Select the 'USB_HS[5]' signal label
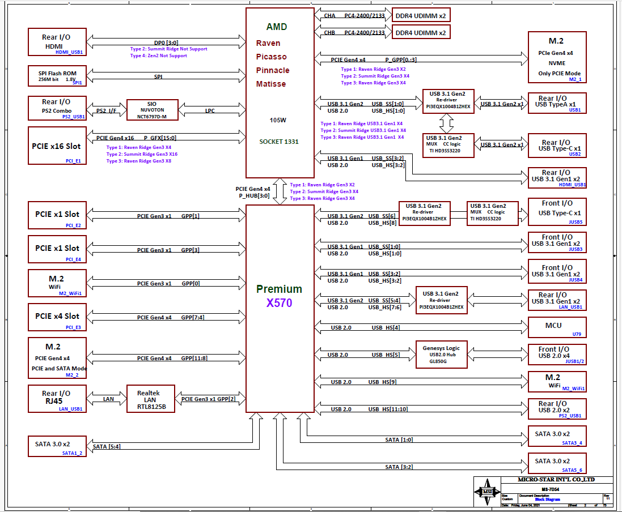Image resolution: width=622 pixels, height=512 pixels. click(386, 355)
